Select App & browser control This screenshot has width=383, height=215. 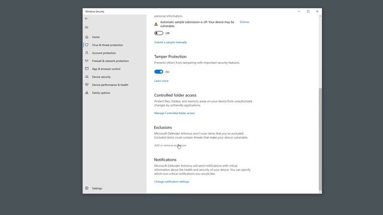click(106, 69)
